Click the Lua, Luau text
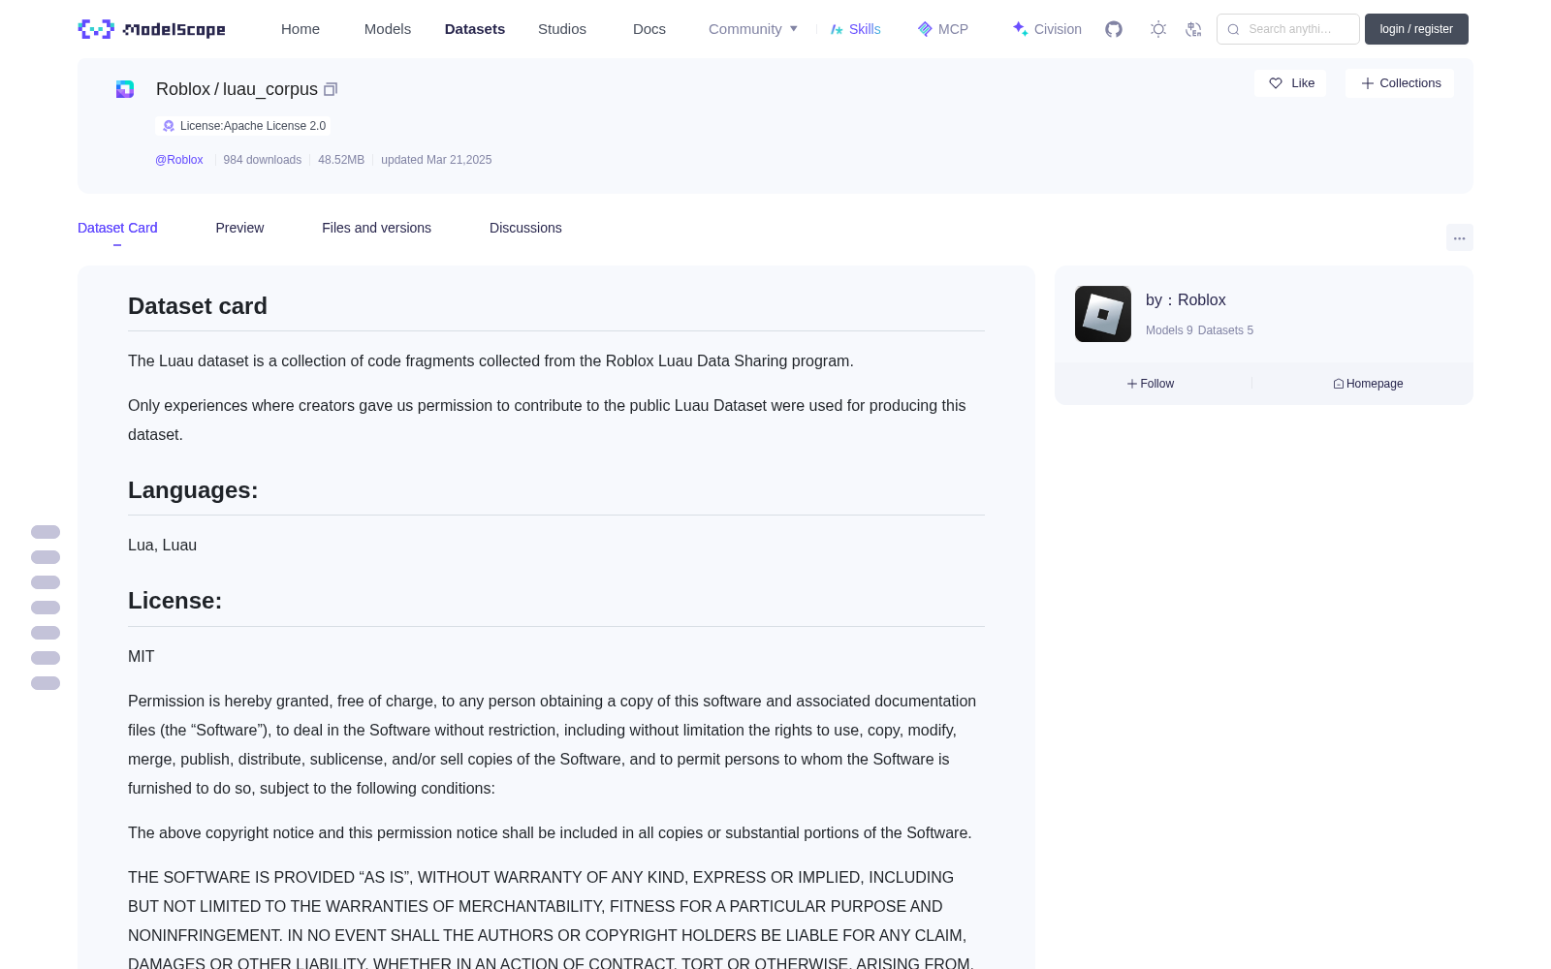 [x=162, y=546]
